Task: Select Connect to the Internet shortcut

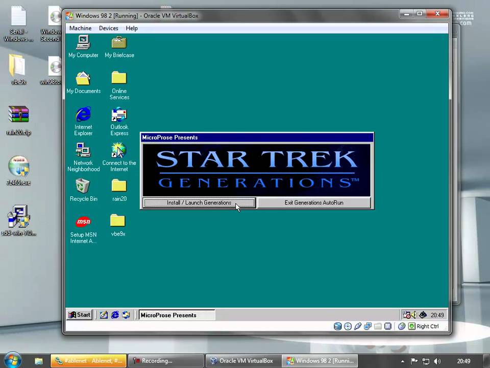Action: coord(119,157)
